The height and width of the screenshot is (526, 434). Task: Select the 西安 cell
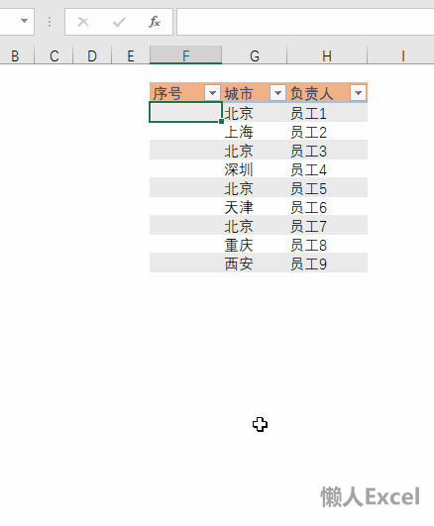click(x=255, y=263)
